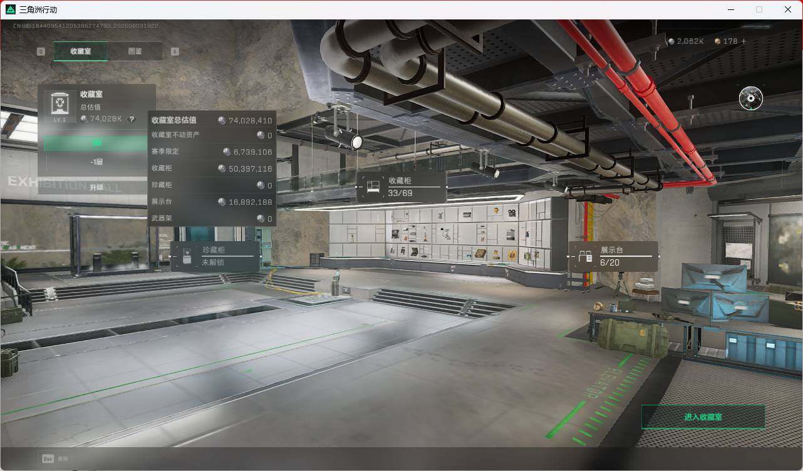
Task: Click the Esc back button
Action: [x=54, y=458]
